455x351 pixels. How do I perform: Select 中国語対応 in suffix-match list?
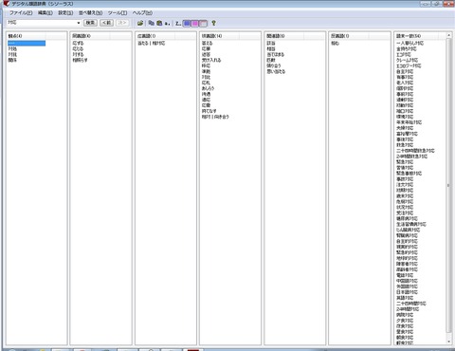tap(407, 281)
